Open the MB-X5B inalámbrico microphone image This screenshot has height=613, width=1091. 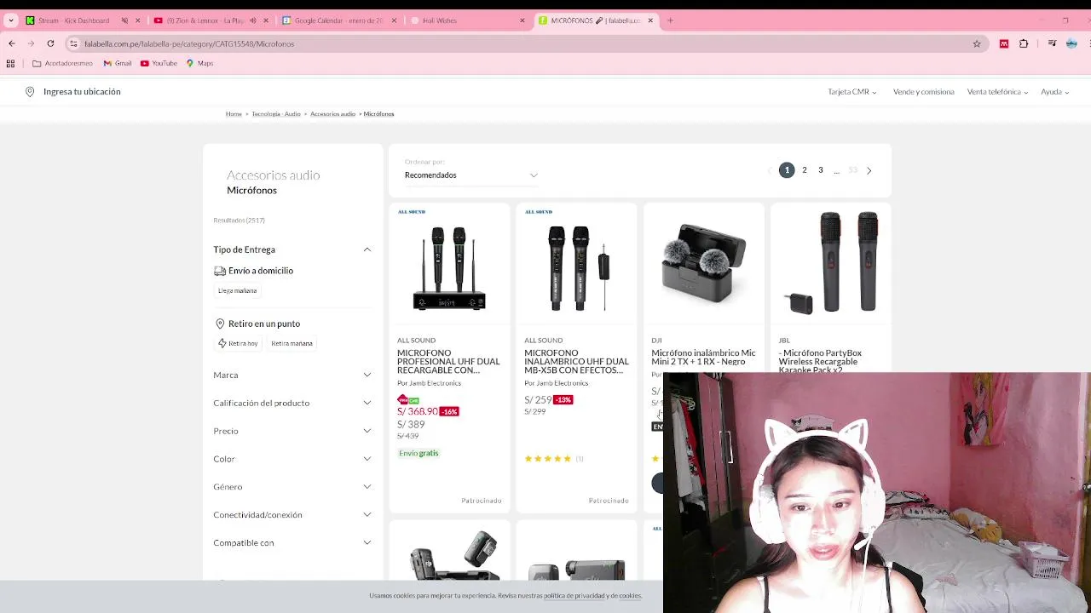(x=577, y=266)
